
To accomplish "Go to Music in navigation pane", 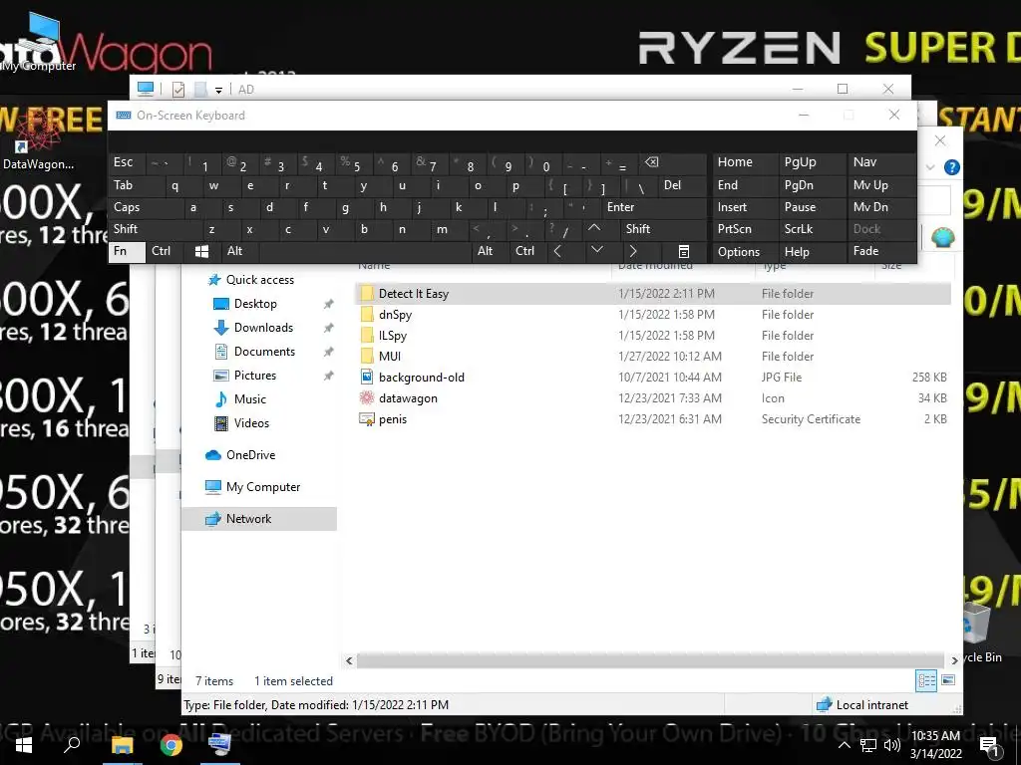I will pyautogui.click(x=250, y=399).
